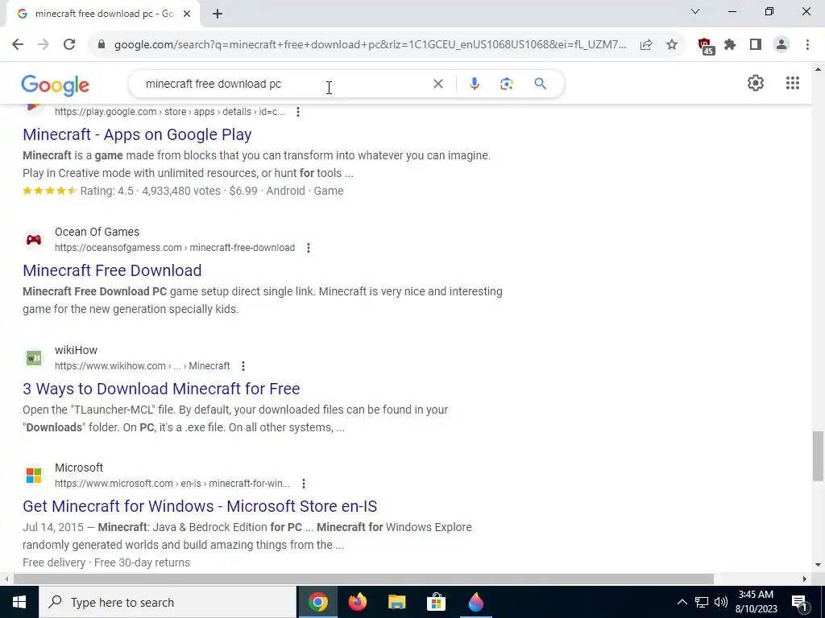Open Chrome's three-dot menu
The width and height of the screenshot is (825, 618).
tap(807, 45)
